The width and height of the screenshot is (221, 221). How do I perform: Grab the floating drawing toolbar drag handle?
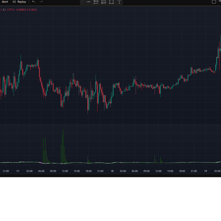(x=82, y=2)
